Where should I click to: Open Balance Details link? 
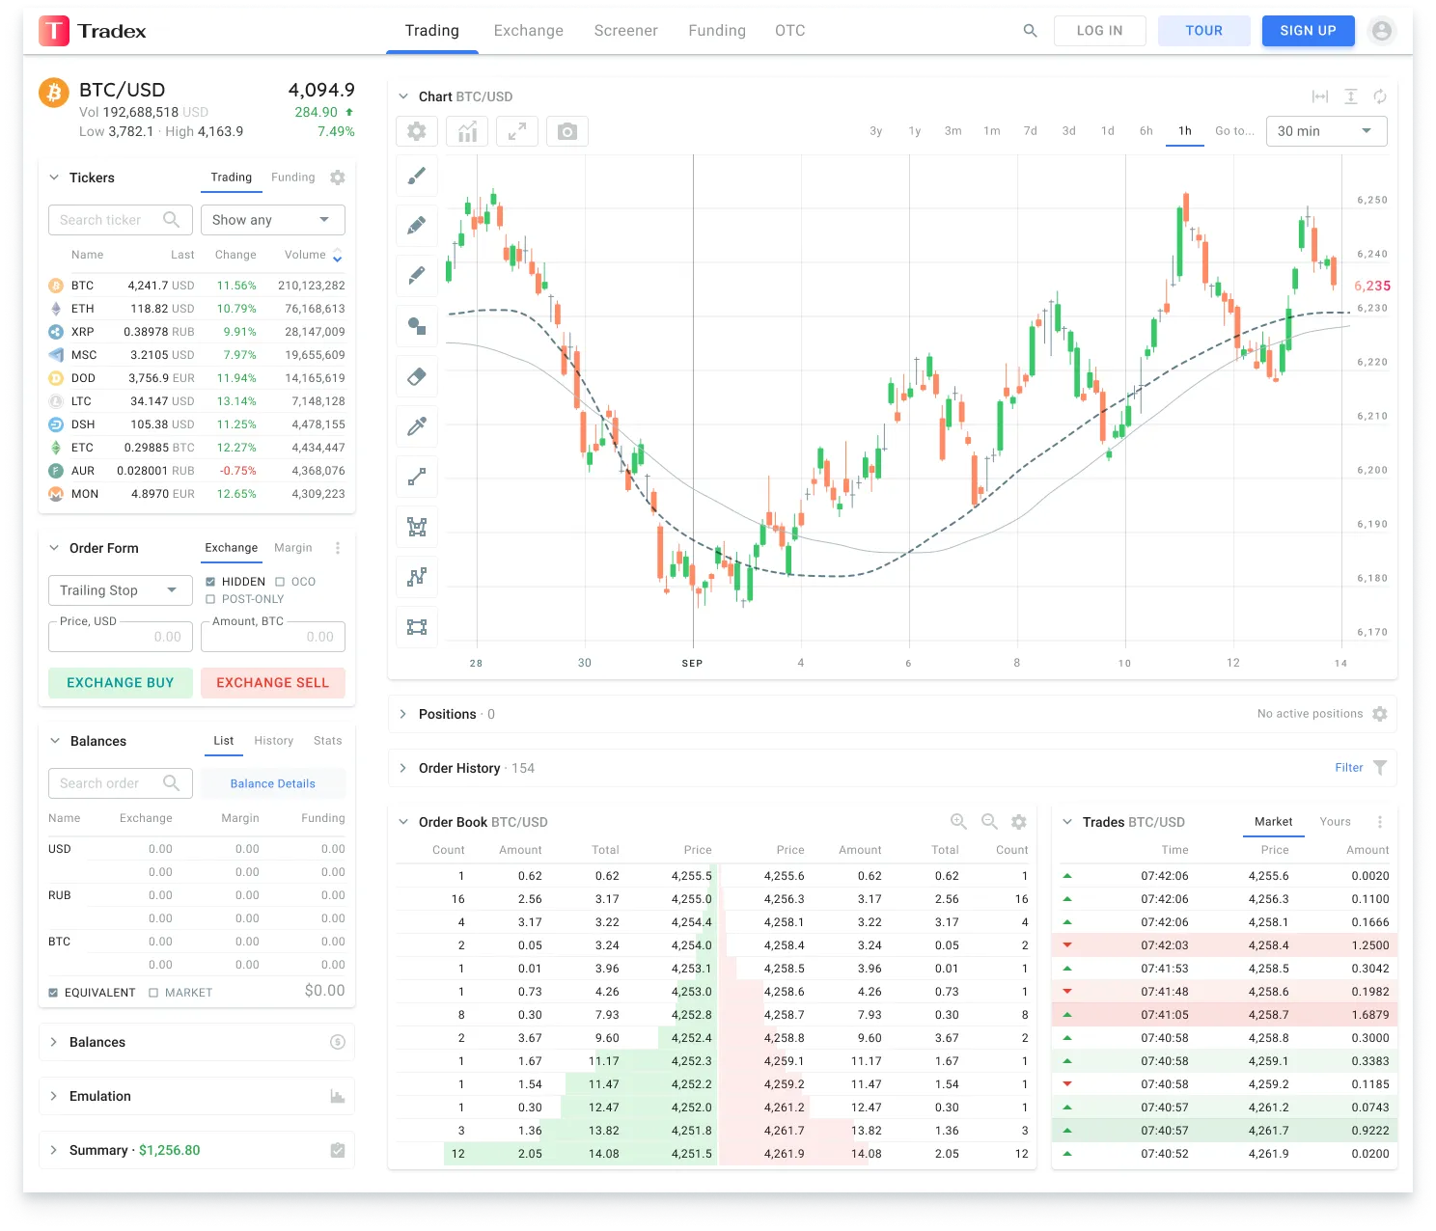click(x=273, y=783)
